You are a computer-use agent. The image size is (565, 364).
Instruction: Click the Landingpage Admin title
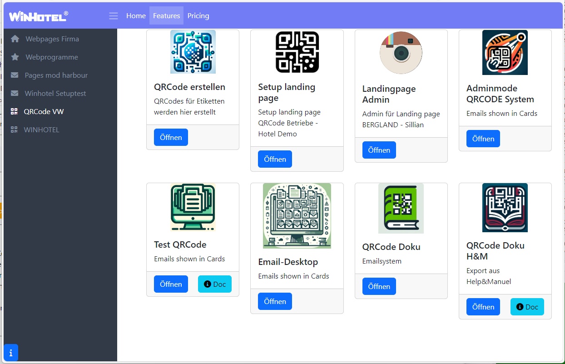[389, 94]
